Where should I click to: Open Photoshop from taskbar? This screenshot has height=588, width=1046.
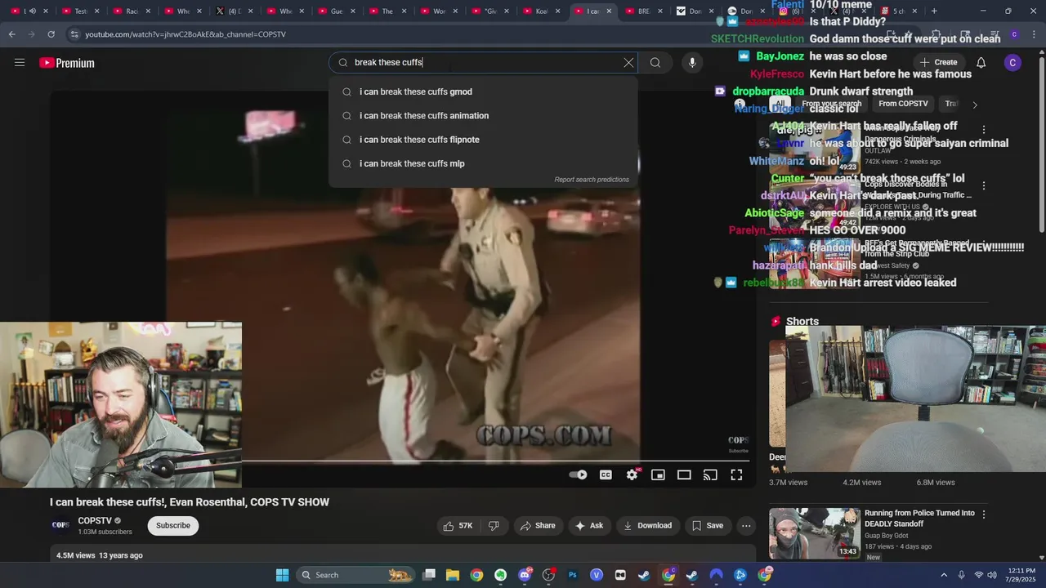572,575
